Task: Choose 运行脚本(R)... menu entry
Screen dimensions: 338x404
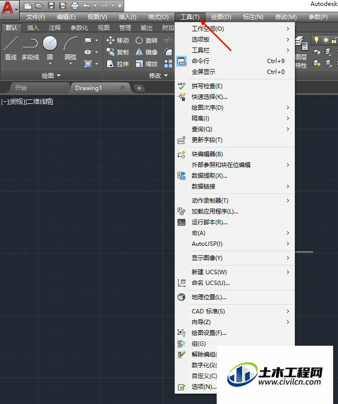Action: [234, 222]
